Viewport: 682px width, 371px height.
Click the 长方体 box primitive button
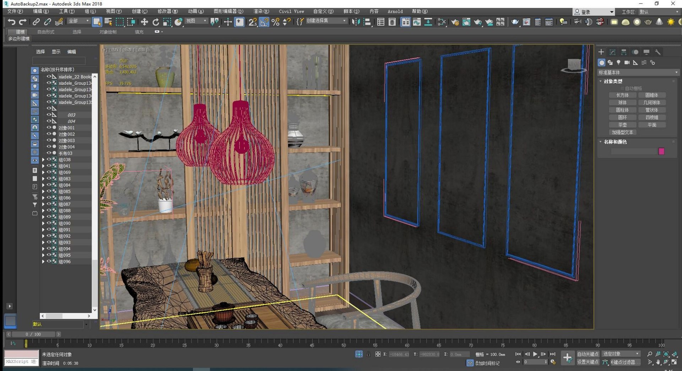click(x=622, y=95)
